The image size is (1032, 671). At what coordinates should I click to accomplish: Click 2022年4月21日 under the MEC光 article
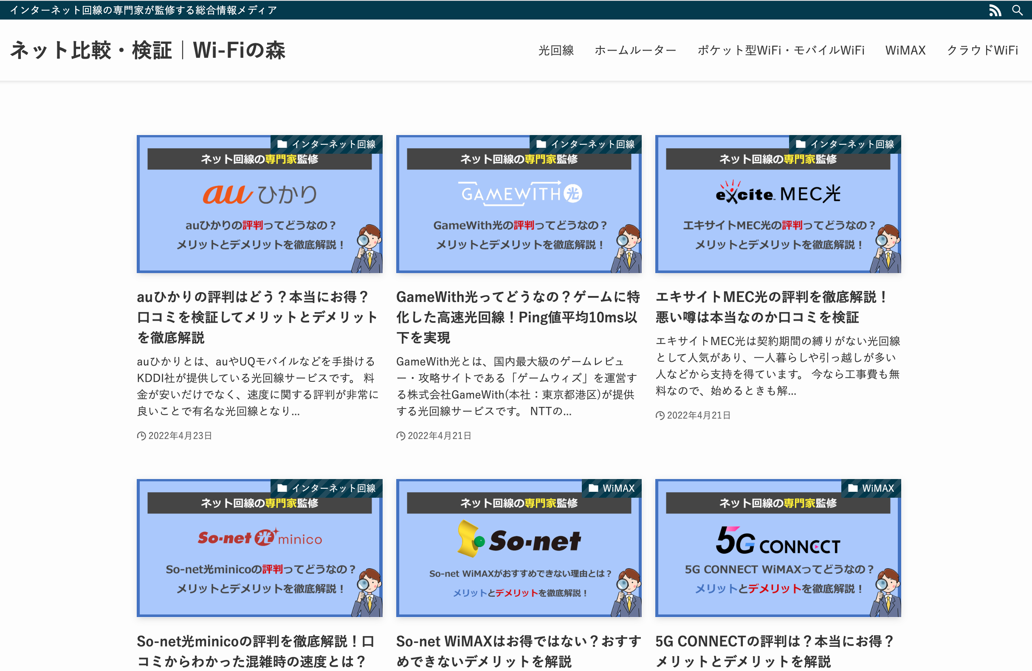pyautogui.click(x=694, y=415)
